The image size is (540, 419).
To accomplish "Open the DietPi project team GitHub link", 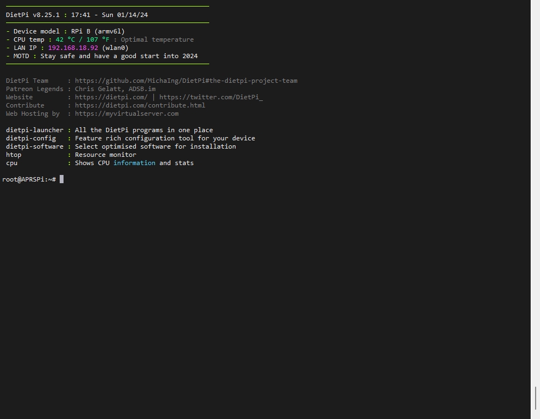I will [x=186, y=81].
